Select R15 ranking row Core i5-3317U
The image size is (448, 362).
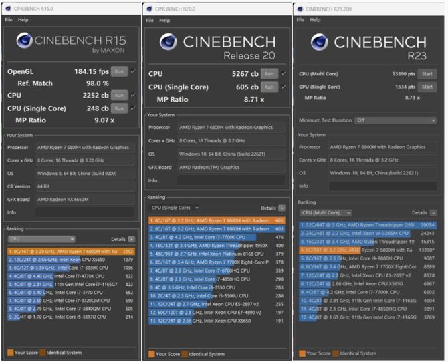click(71, 317)
